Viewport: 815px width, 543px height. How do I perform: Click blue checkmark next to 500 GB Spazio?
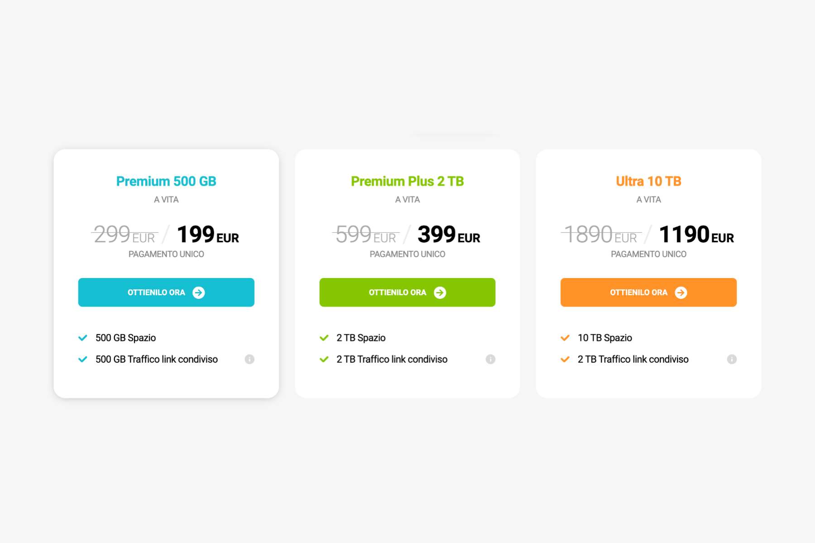click(83, 338)
